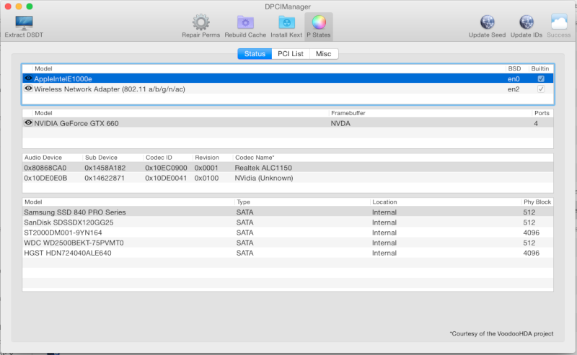Click the NVDA framebuffer value
The width and height of the screenshot is (577, 355).
(340, 123)
